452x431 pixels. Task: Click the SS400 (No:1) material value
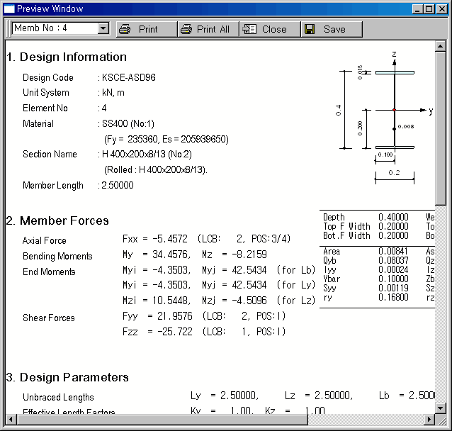pyautogui.click(x=128, y=124)
